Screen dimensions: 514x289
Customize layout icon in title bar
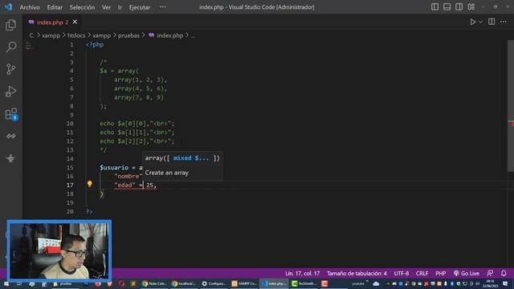(471, 7)
